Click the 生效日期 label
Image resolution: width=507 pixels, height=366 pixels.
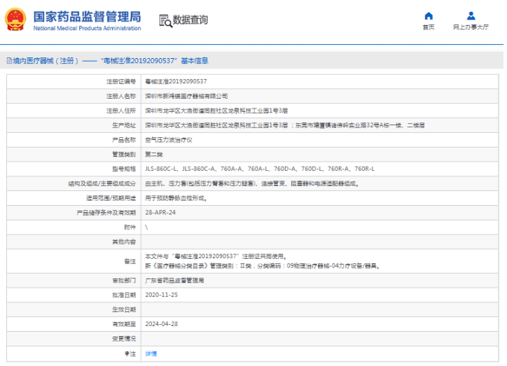tap(124, 309)
